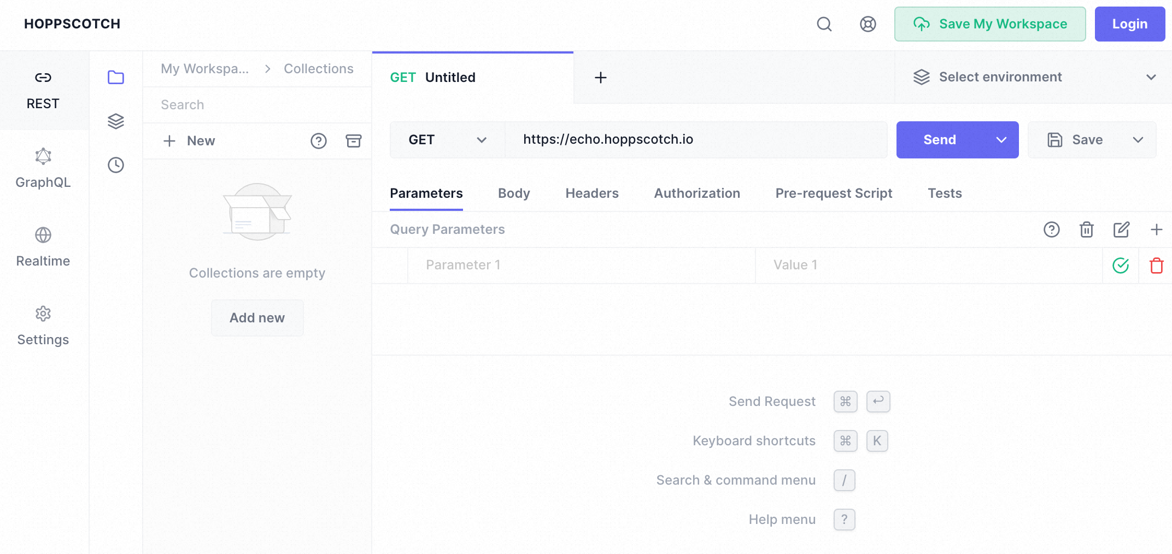This screenshot has width=1172, height=554.
Task: Open the support lifebuoy icon
Action: tap(868, 24)
